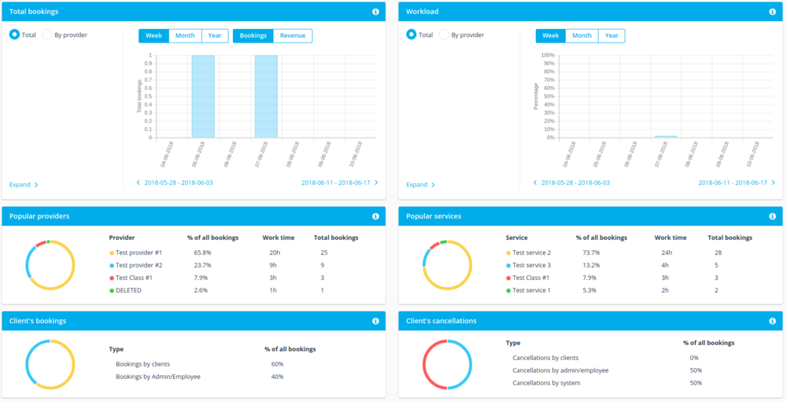This screenshot has width=787, height=401.
Task: Switch Workload chart to Year view
Action: tap(611, 35)
